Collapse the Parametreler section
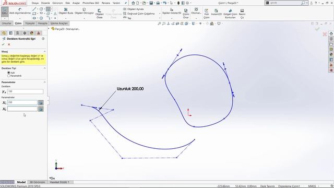Image resolution: width=334 pixels, height=188 pixels. pyautogui.click(x=44, y=82)
